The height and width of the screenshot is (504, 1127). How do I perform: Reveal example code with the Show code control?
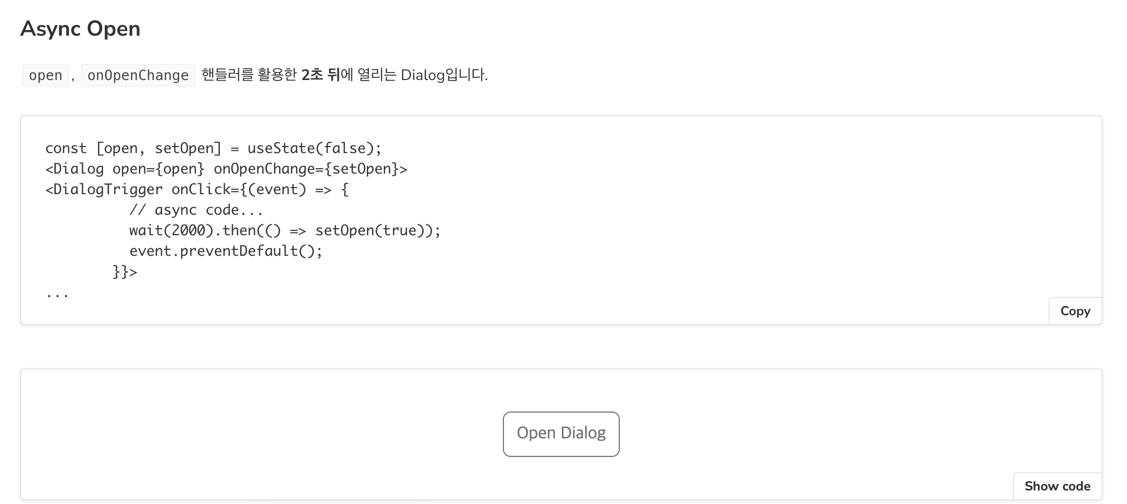pos(1057,486)
